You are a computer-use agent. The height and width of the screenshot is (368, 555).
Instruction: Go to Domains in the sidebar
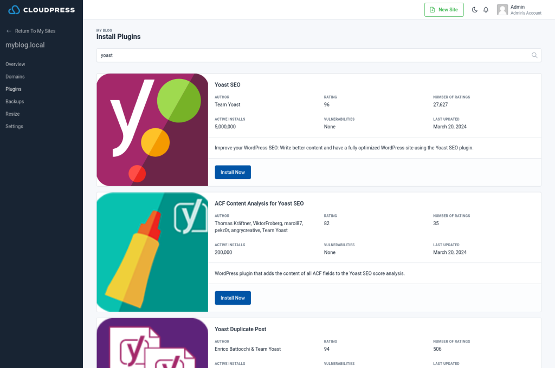pos(15,77)
